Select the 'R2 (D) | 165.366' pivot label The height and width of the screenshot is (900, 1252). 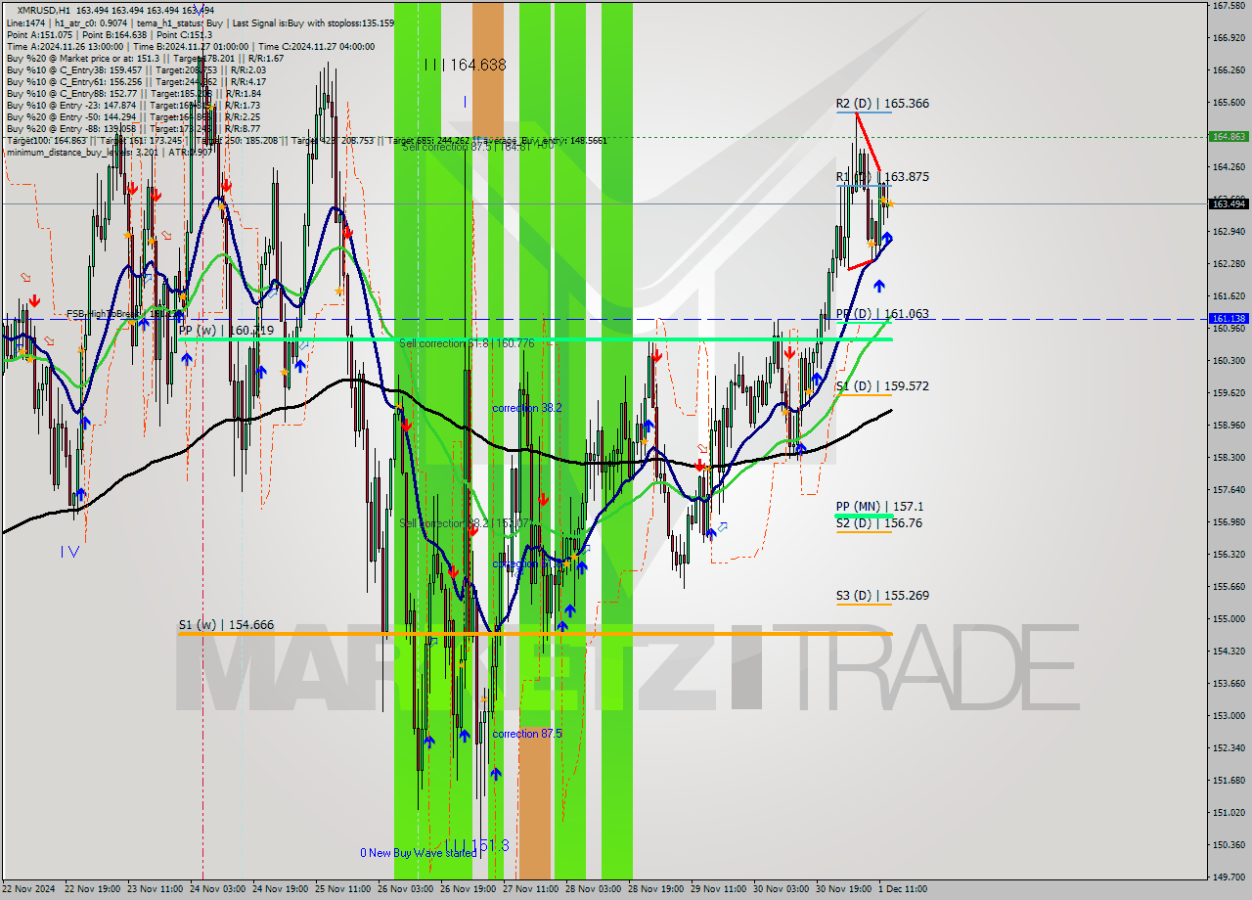point(882,104)
